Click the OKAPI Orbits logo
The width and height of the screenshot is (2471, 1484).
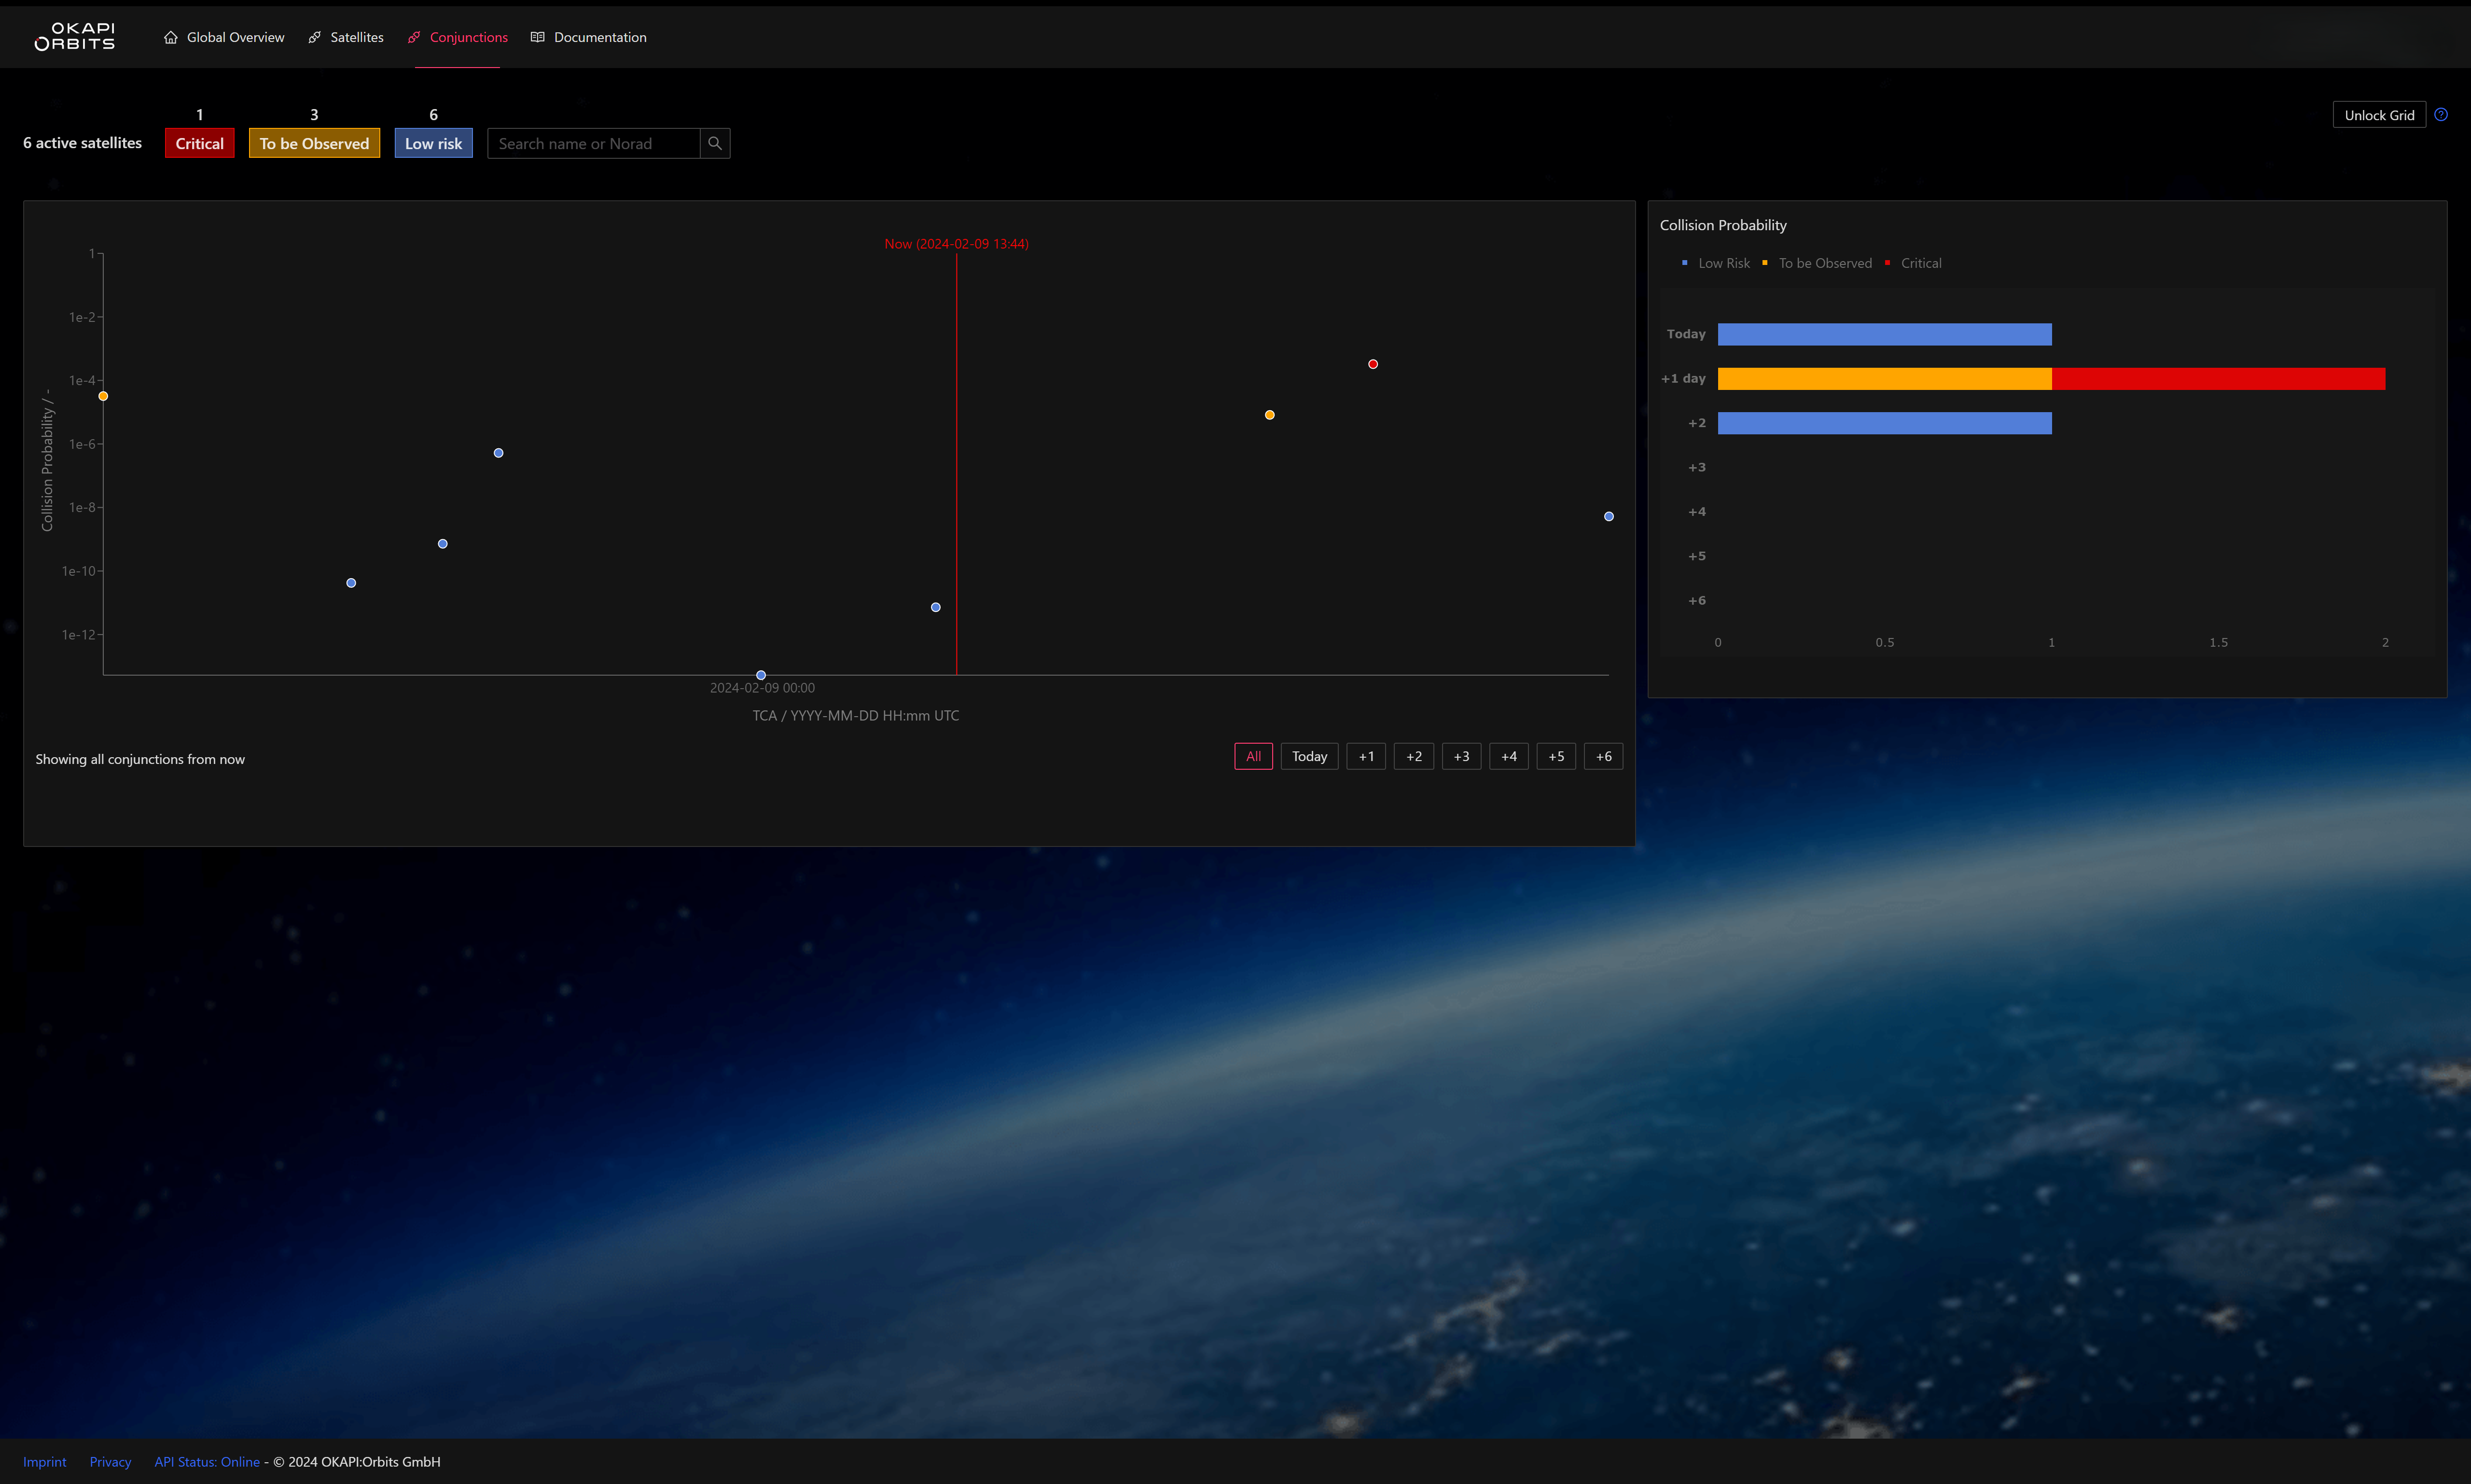[x=75, y=37]
